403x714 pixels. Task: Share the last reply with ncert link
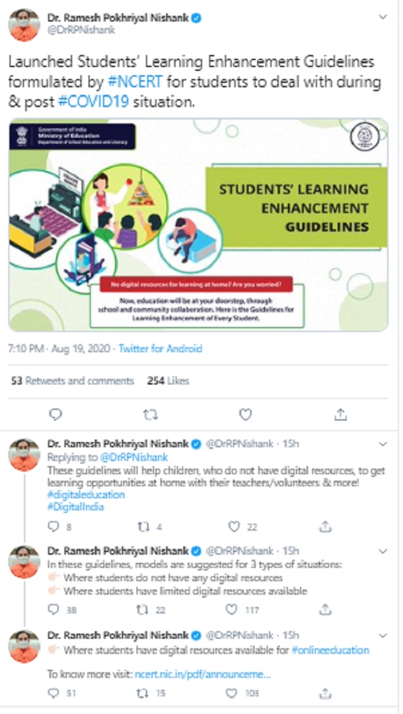coord(325,694)
